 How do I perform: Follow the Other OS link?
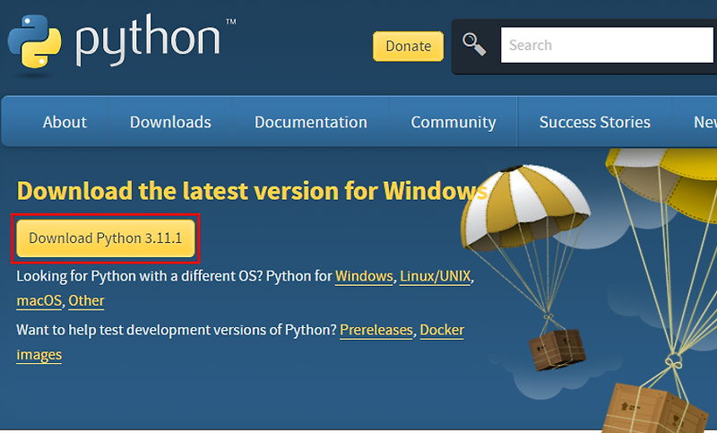[x=86, y=301]
